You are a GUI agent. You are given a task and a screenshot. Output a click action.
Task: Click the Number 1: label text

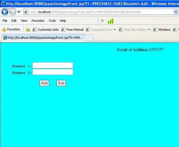point(22,66)
